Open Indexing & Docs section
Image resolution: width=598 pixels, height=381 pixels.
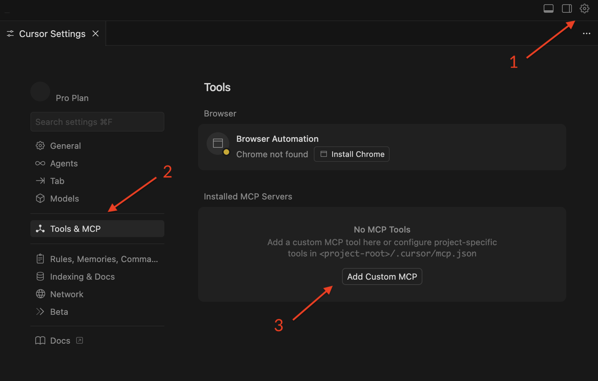tap(97, 276)
